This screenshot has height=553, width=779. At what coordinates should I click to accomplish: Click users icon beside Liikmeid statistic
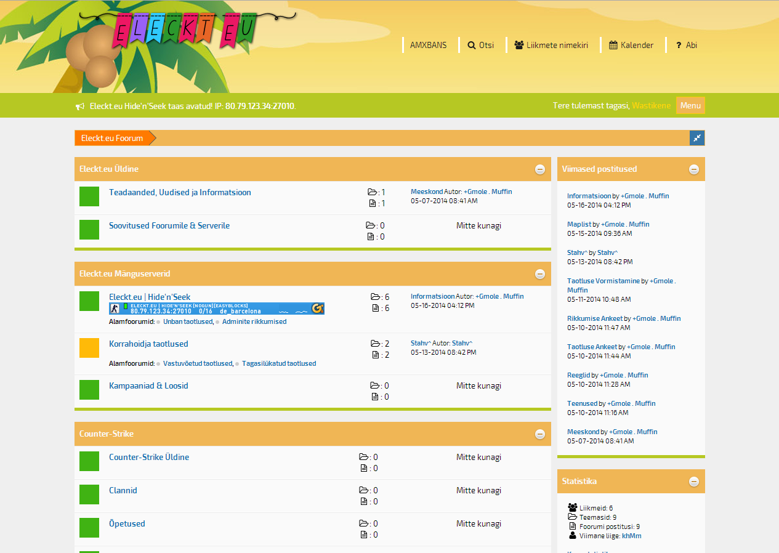pos(573,508)
